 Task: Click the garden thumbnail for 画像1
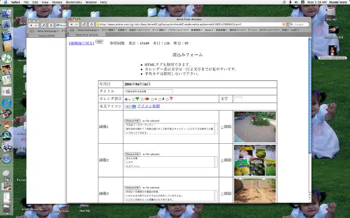[x=255, y=127]
